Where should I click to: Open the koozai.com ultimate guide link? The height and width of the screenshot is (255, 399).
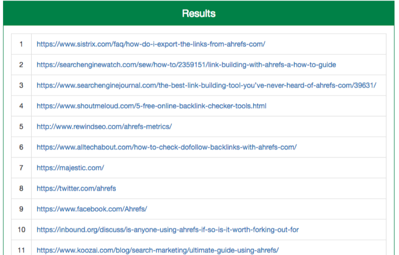click(x=158, y=250)
